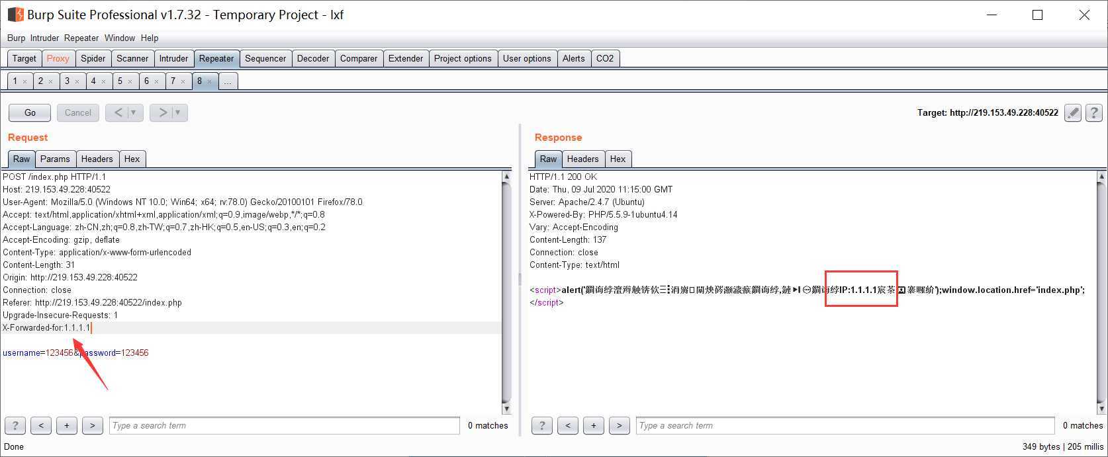Viewport: 1108px width, 457px height.
Task: Switch to the Decoder tool tab
Action: (313, 58)
